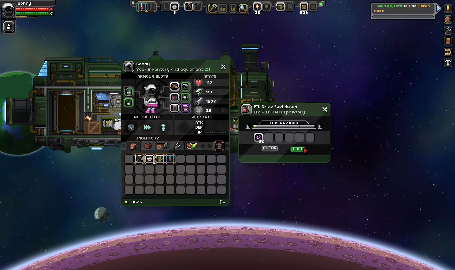The image size is (455, 270).
Task: Click the wave head tech icon
Action: pos(131,128)
